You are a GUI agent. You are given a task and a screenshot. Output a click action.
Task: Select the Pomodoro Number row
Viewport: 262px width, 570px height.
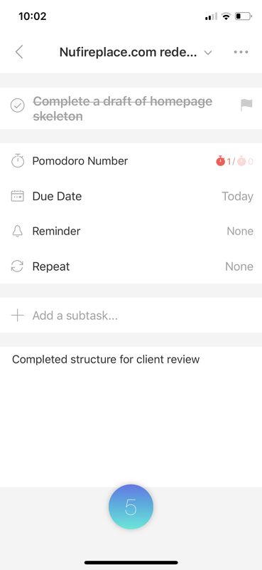point(131,161)
